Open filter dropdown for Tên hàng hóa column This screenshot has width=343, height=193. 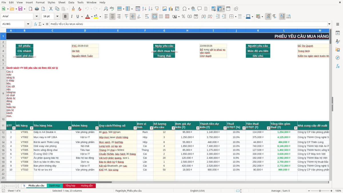pyautogui.click(x=69, y=128)
